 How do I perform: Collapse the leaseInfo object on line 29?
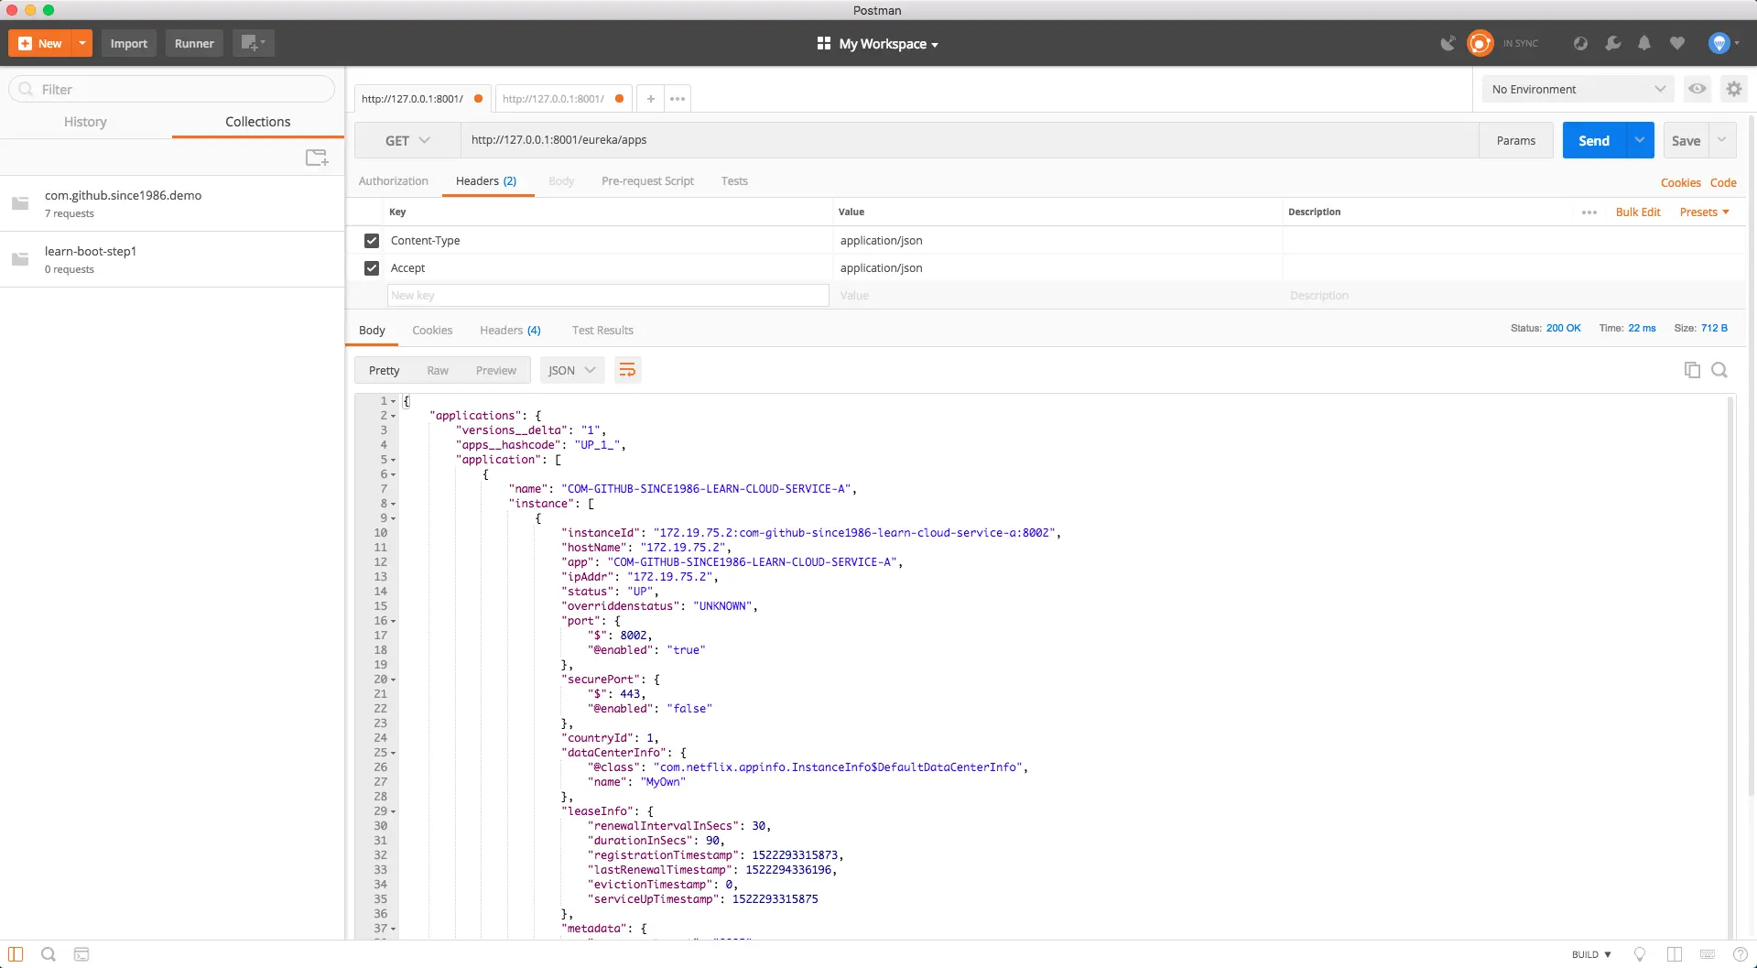pyautogui.click(x=394, y=811)
